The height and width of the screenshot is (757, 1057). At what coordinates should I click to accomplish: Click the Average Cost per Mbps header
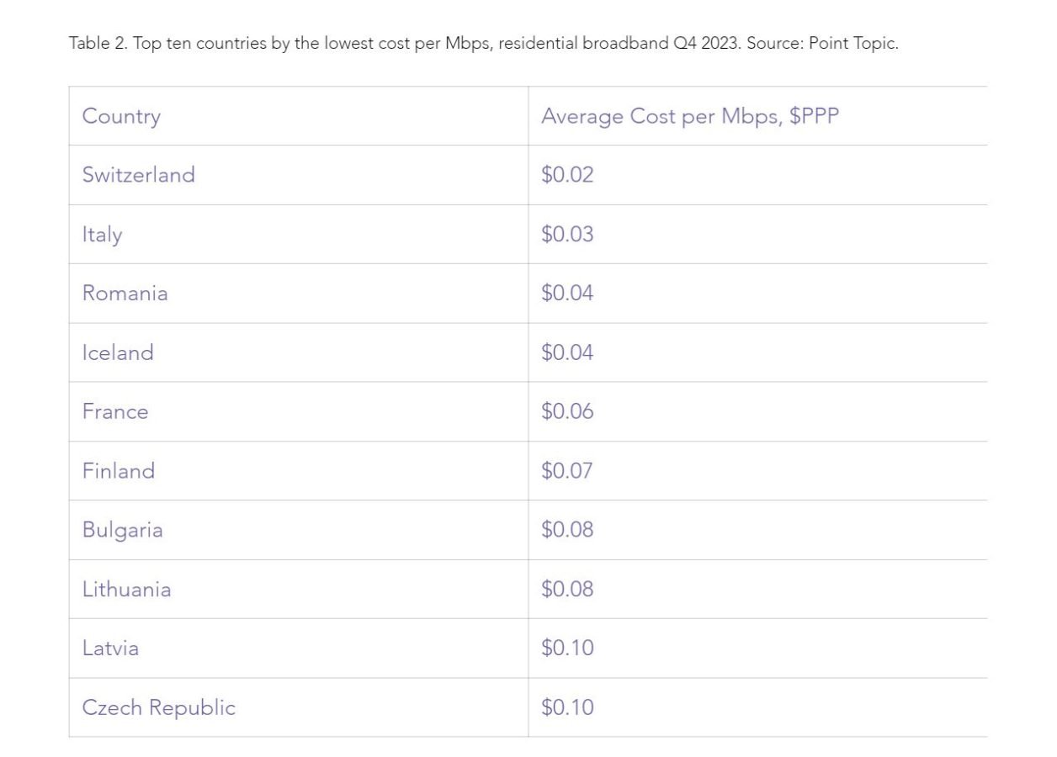tap(690, 116)
